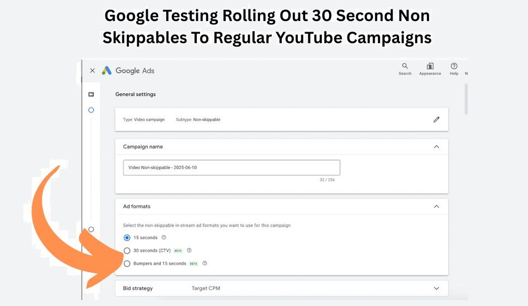Select the 30 seconds (CTV) radio option
This screenshot has width=528, height=306.
pos(127,251)
